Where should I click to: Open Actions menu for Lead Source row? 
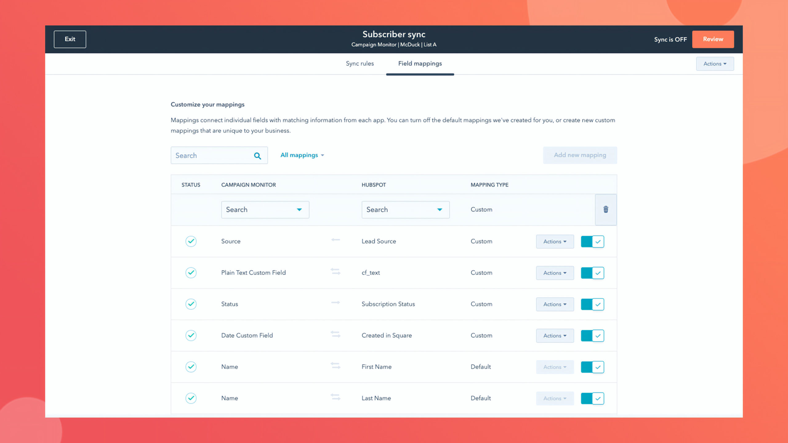[x=555, y=241]
